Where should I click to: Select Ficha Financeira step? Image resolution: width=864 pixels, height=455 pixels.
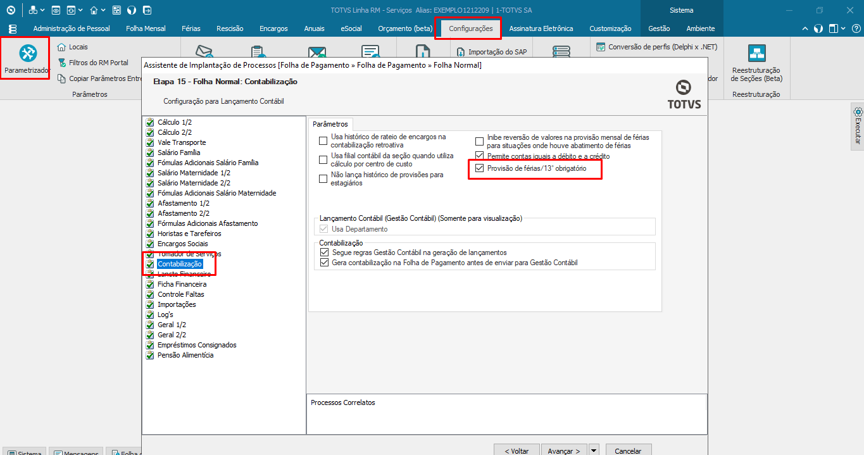coord(182,284)
